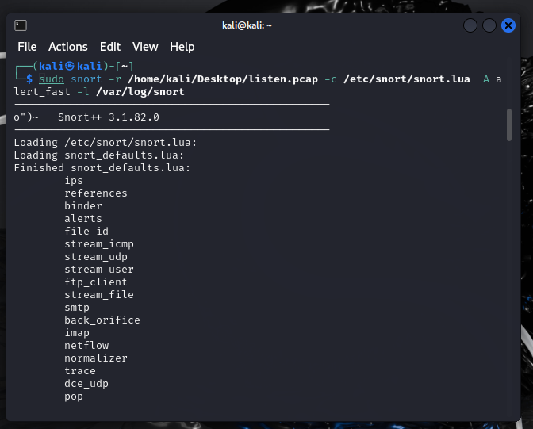Viewport: 533px width, 429px height.
Task: Open the Help menu
Action: tap(182, 47)
